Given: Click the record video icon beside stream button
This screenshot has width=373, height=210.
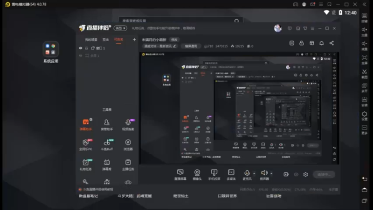Looking at the screenshot, I should point(286,174).
